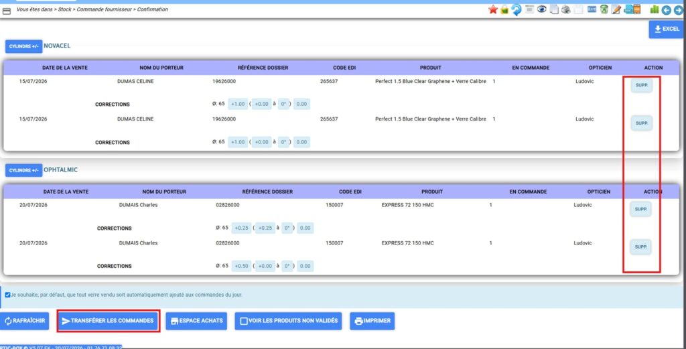
Task: Go forward with the blue right arrow
Action: pyautogui.click(x=679, y=10)
